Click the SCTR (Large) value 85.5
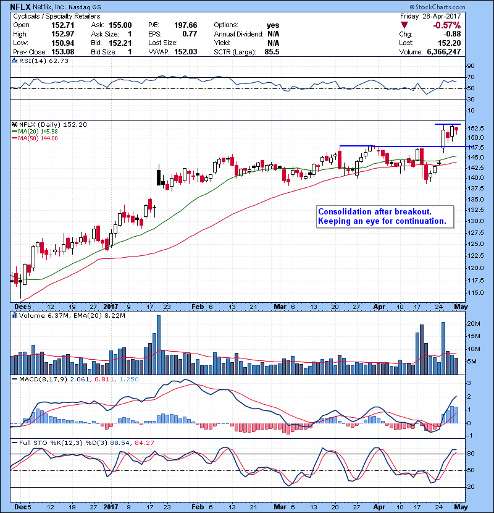The image size is (494, 513). coord(272,52)
